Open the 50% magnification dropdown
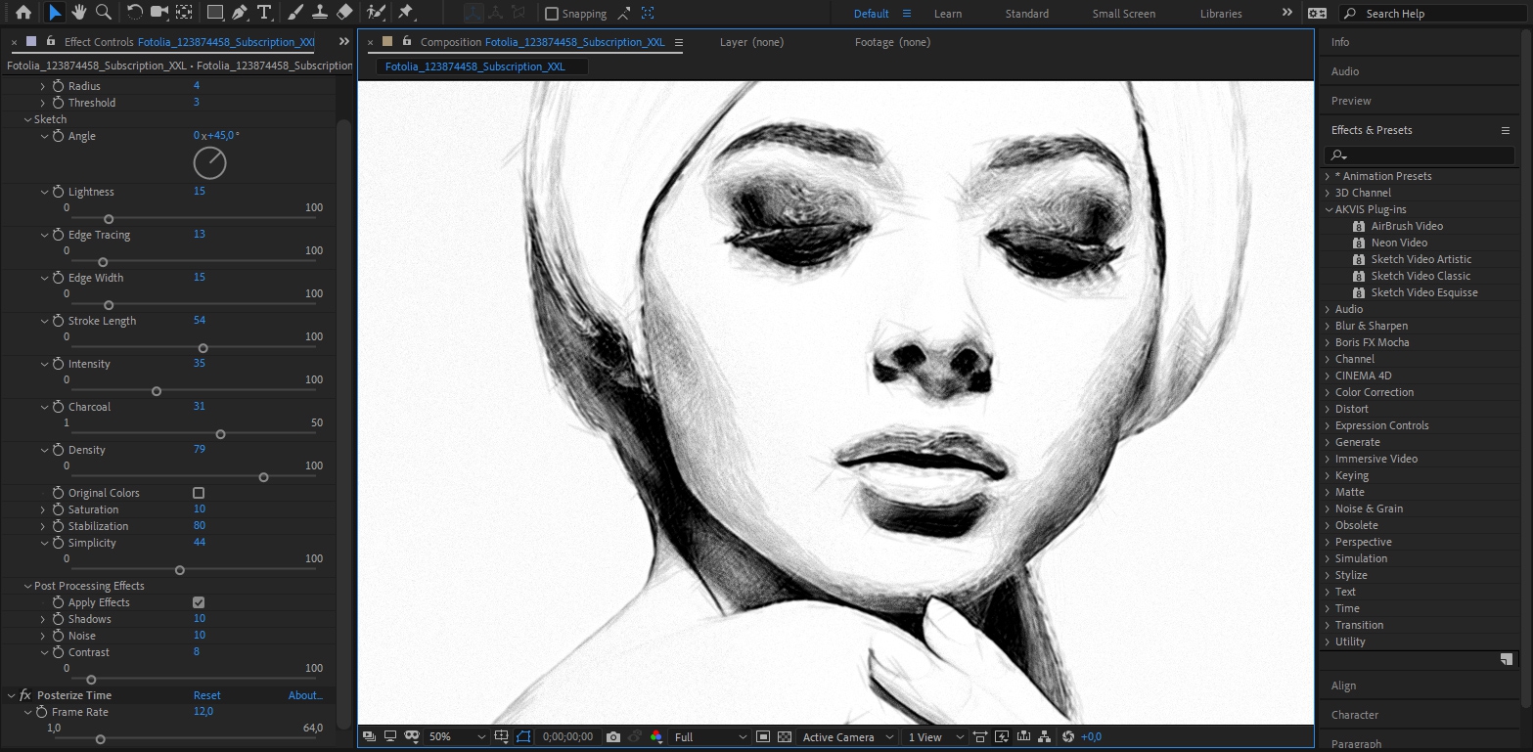Image resolution: width=1533 pixels, height=752 pixels. click(x=456, y=736)
